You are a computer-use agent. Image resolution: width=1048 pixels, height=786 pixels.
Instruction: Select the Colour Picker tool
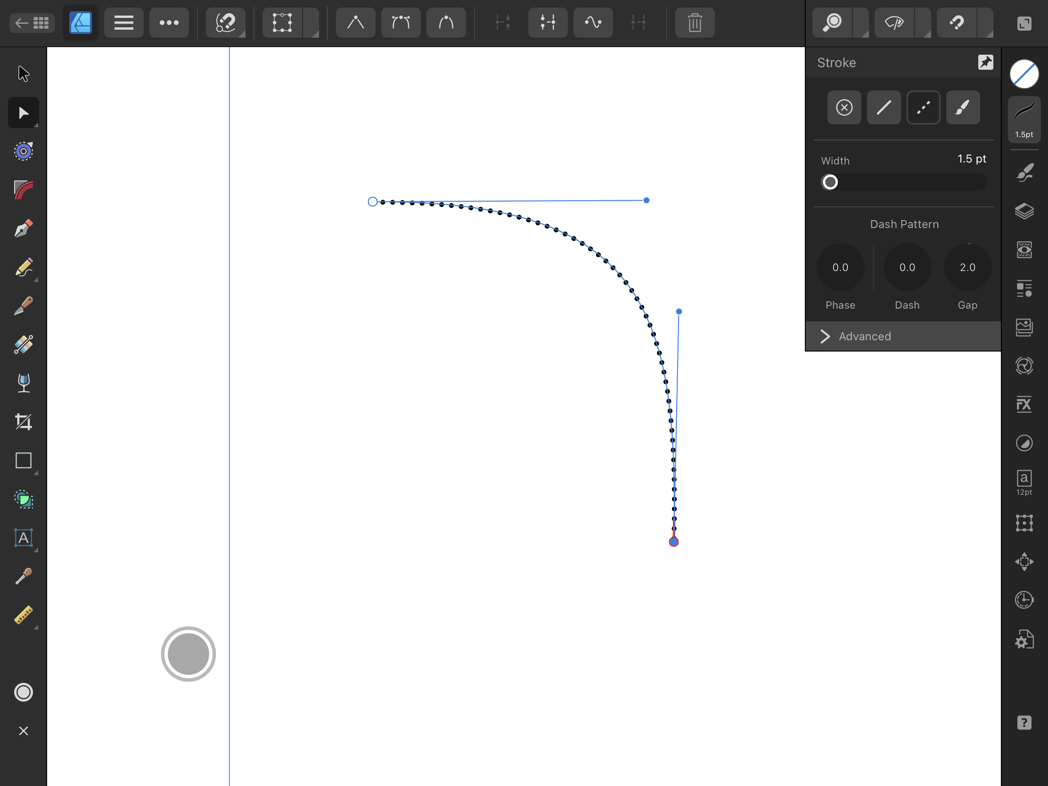click(23, 577)
